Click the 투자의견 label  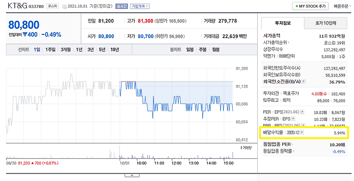click(x=271, y=93)
